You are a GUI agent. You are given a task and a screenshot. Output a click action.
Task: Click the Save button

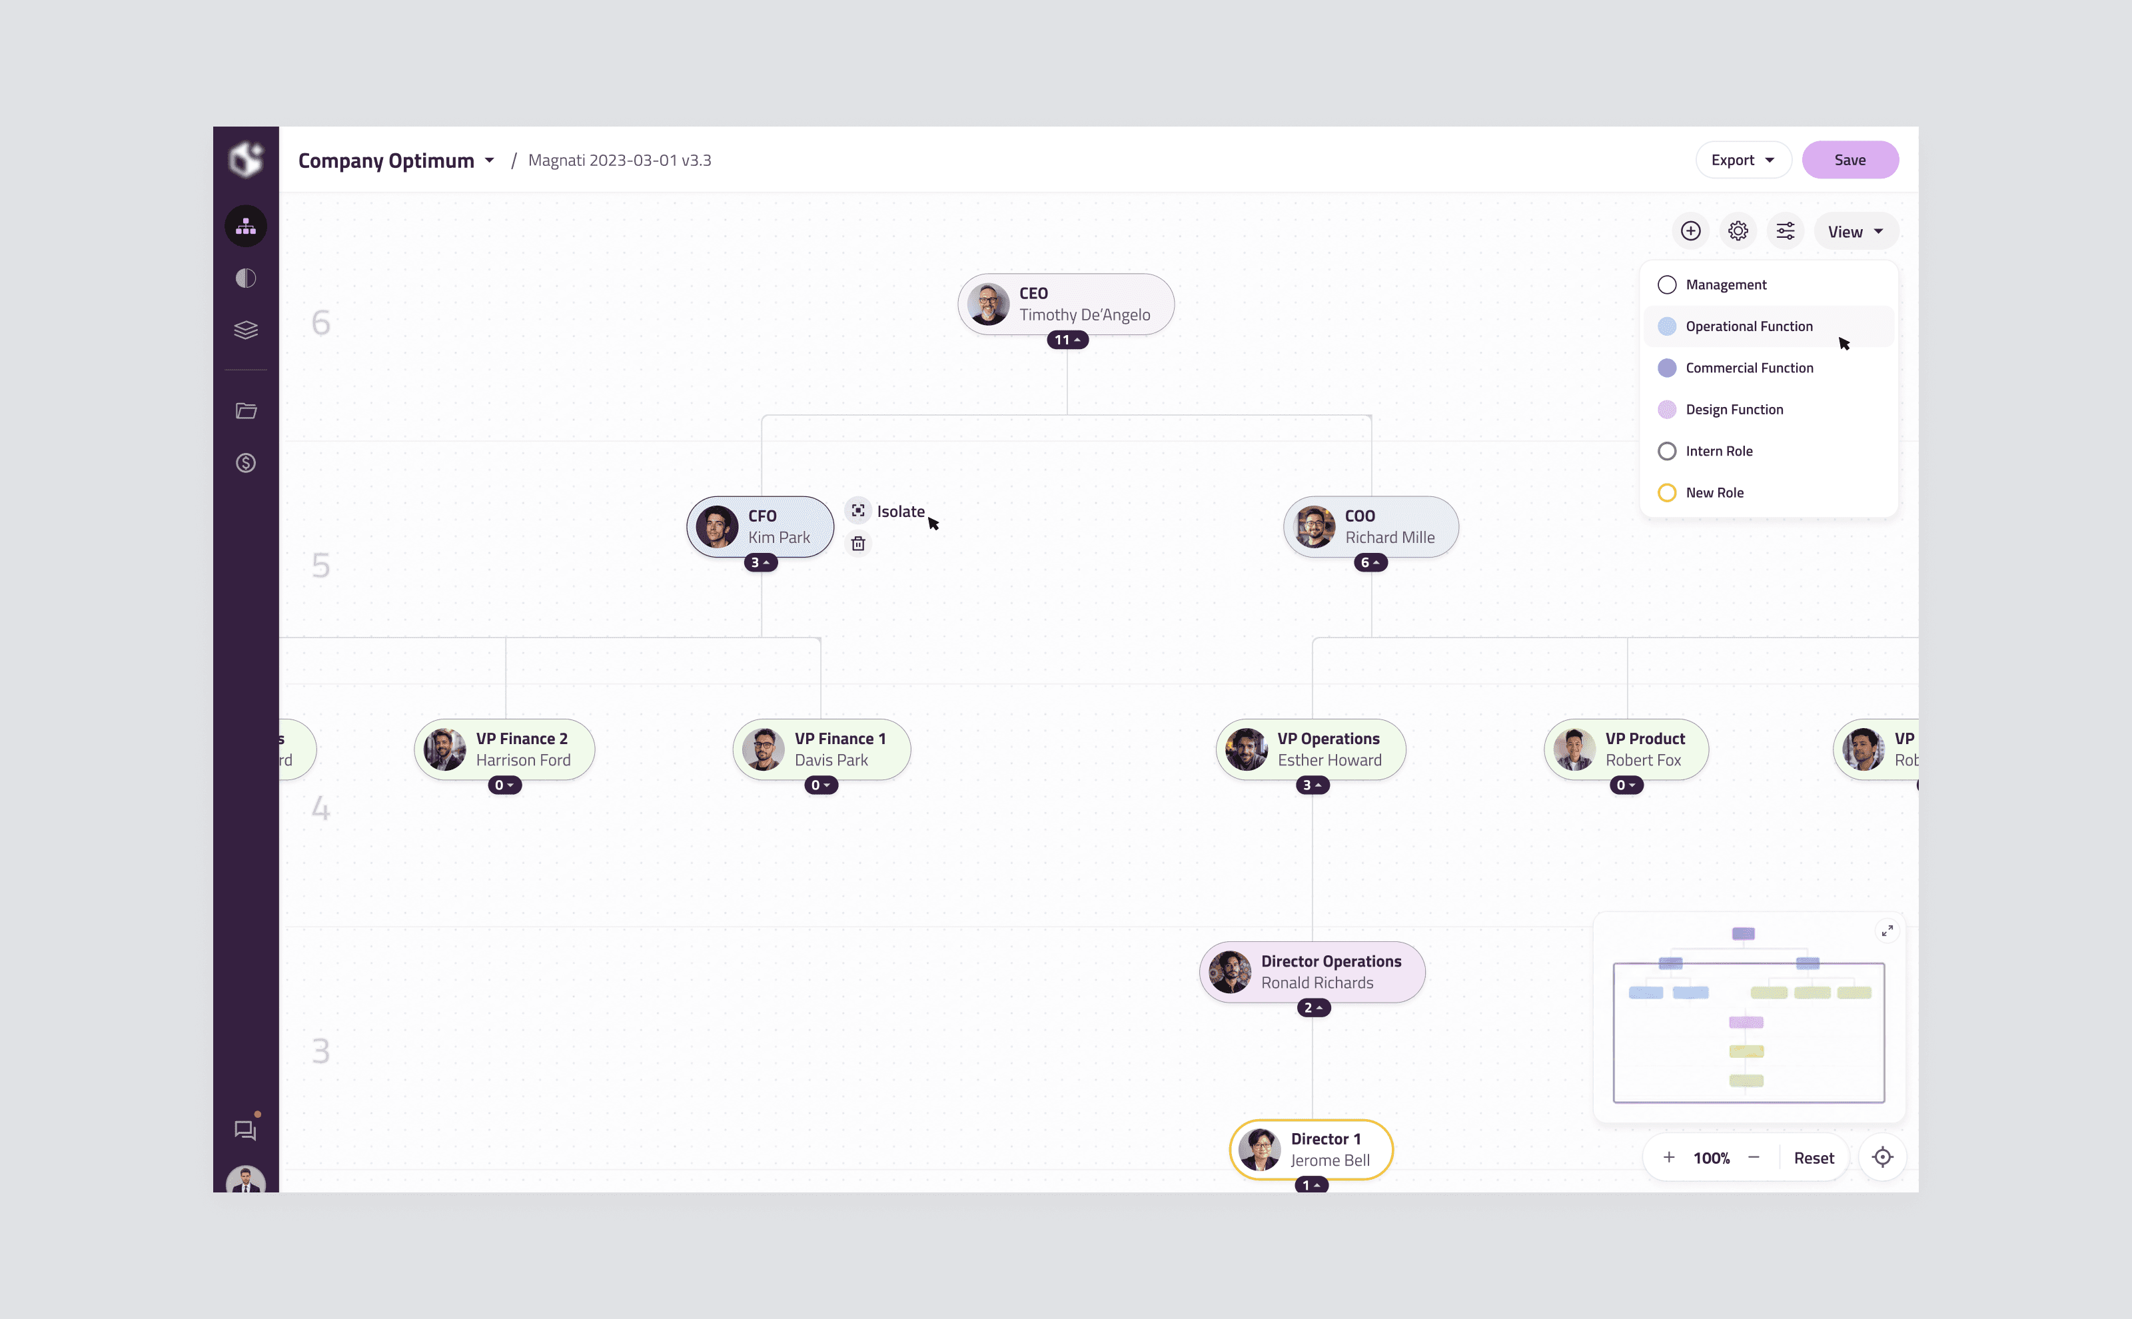(1850, 160)
